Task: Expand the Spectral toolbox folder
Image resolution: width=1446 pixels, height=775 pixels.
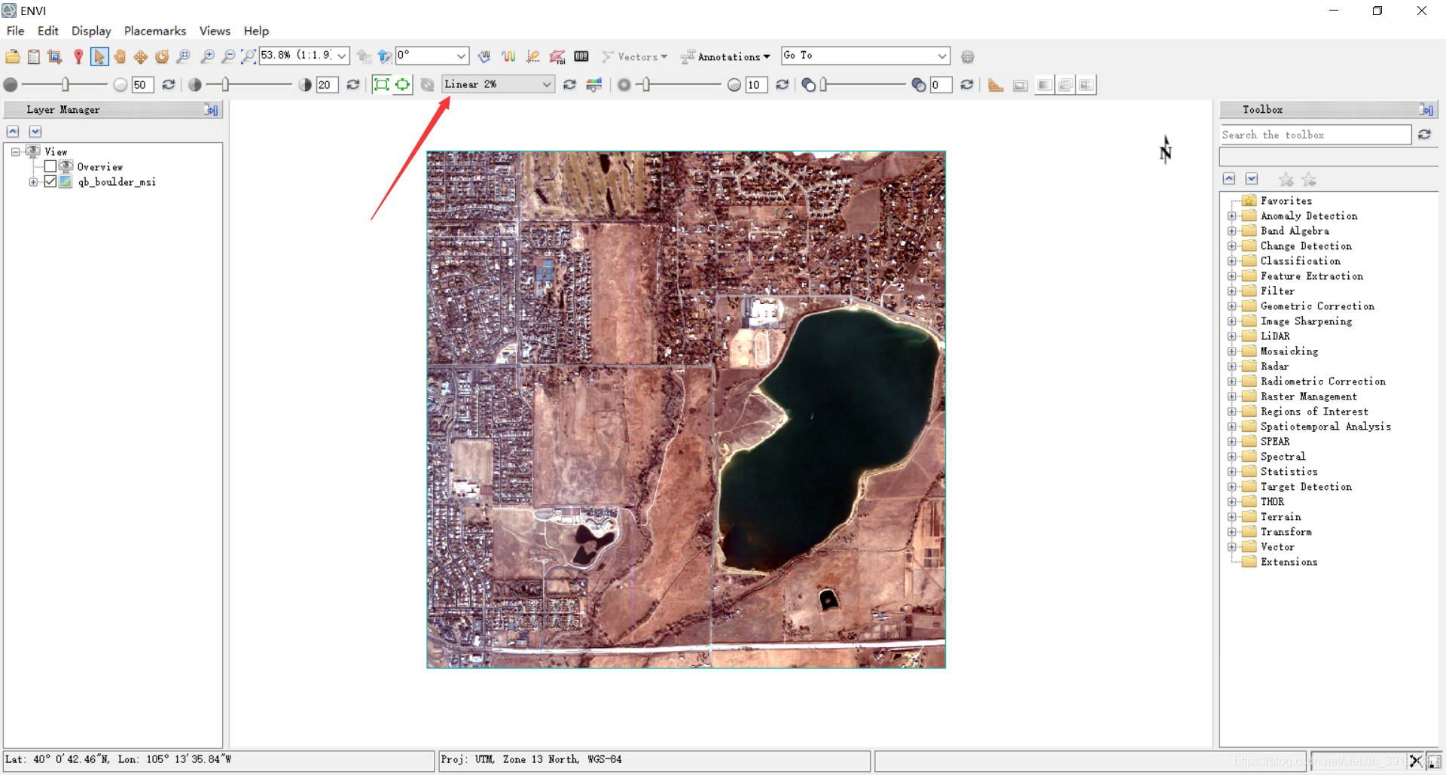Action: (x=1232, y=457)
